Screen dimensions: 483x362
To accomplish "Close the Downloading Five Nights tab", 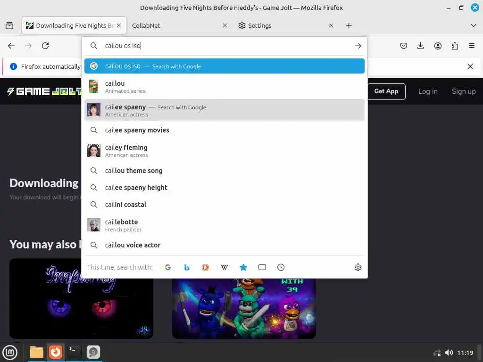I will click(119, 25).
